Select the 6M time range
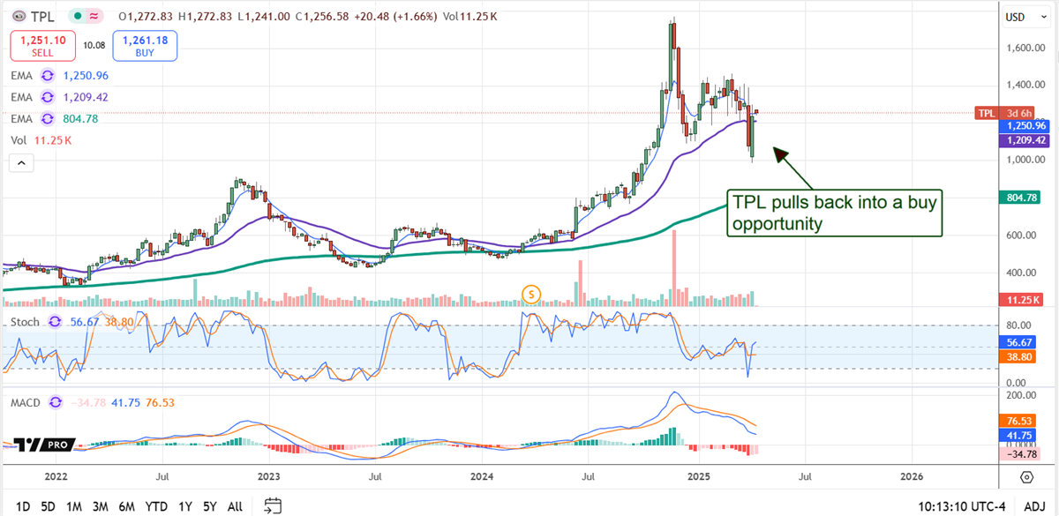This screenshot has width=1059, height=516. pos(127,506)
